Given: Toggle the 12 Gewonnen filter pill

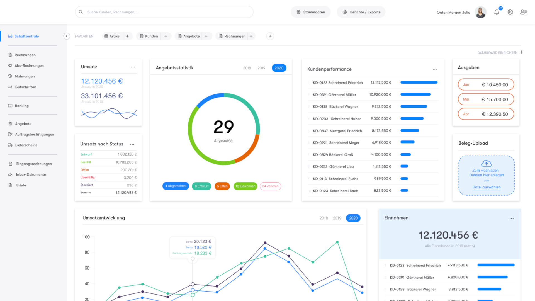Looking at the screenshot, I should point(245,186).
